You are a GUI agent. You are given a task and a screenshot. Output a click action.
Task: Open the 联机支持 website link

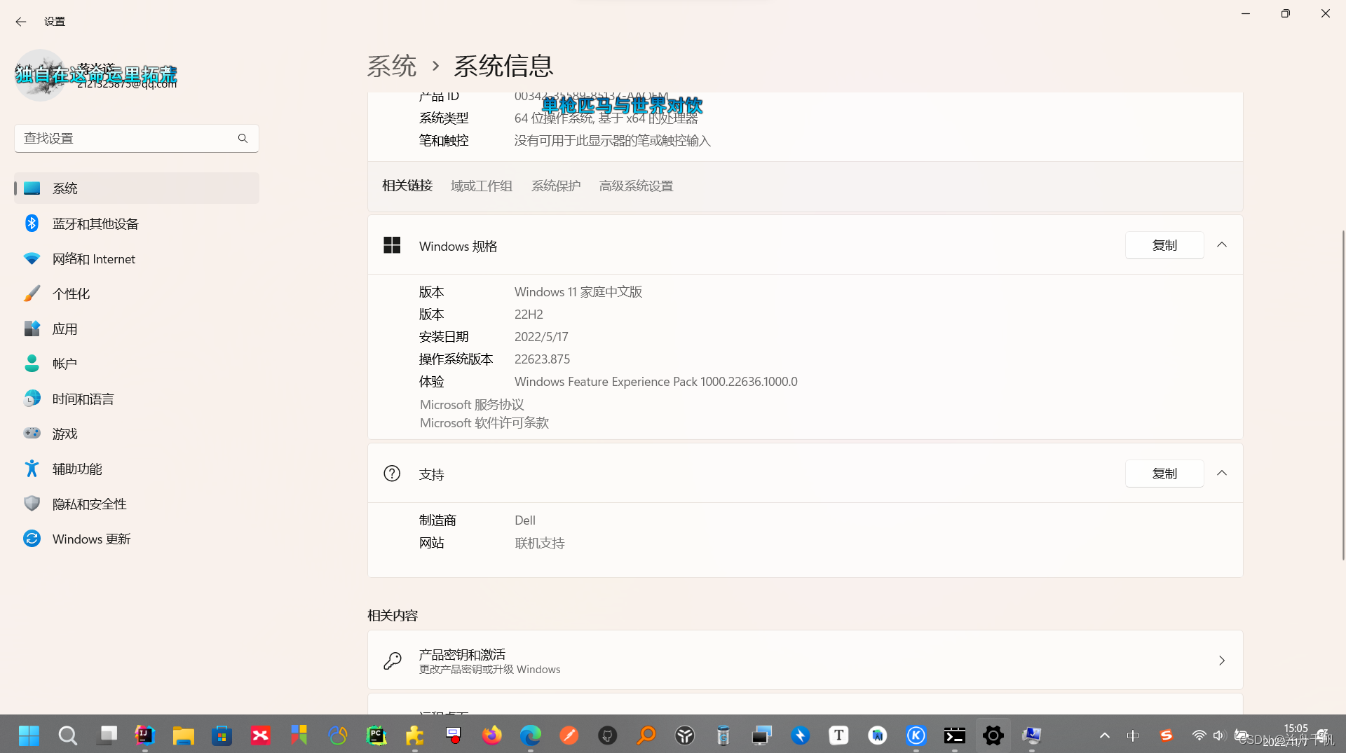click(539, 543)
